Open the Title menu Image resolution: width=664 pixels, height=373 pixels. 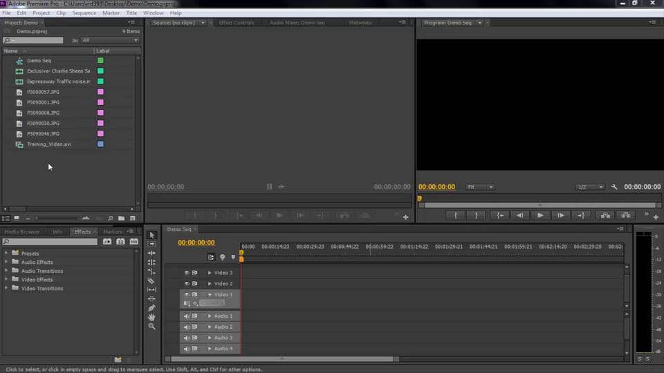point(131,13)
